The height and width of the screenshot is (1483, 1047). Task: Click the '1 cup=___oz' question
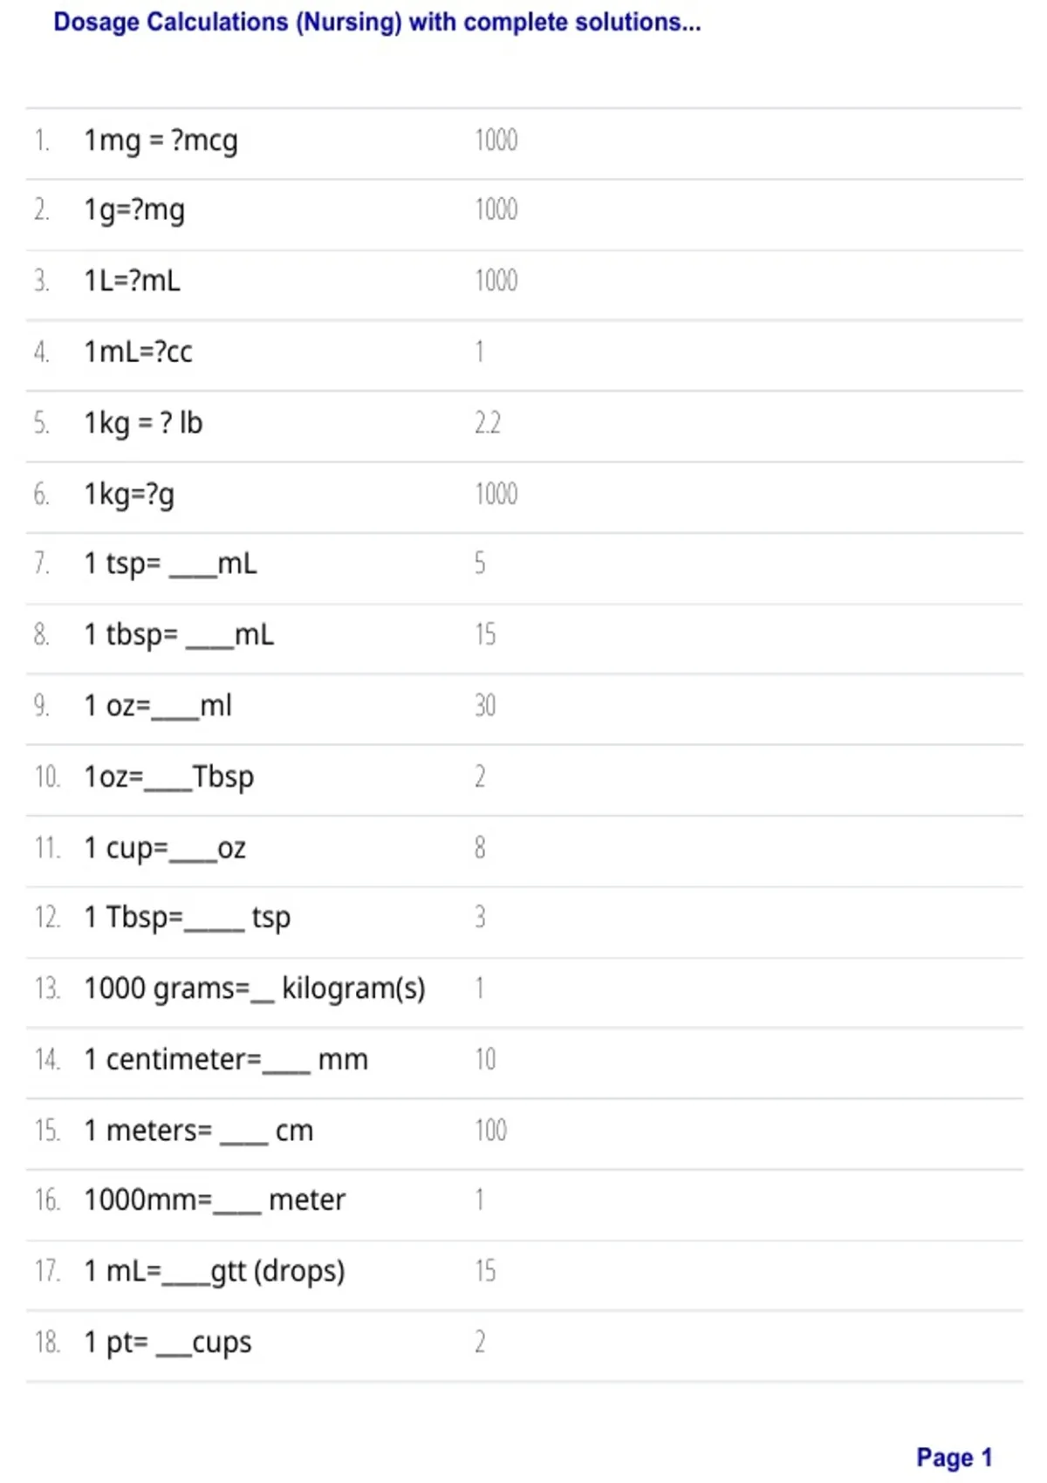(x=165, y=848)
